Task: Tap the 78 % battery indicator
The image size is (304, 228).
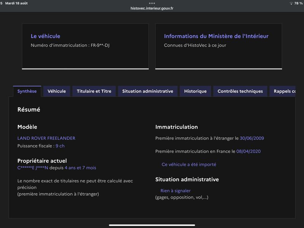Action: point(298,3)
